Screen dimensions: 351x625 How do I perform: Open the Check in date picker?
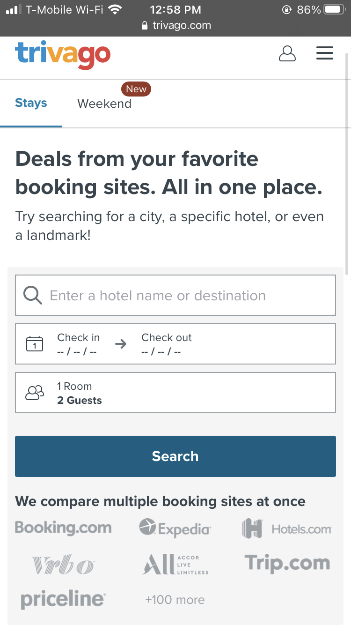(78, 344)
